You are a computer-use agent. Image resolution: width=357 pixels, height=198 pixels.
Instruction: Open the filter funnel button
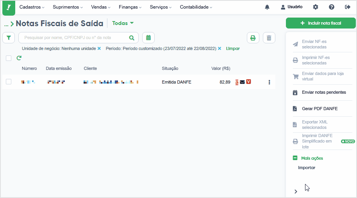point(9,38)
